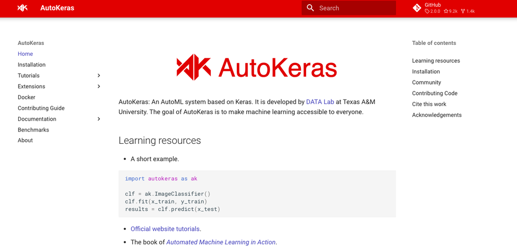Viewport: 517px width, 249px height.
Task: Focus the Search input field
Action: [x=349, y=8]
